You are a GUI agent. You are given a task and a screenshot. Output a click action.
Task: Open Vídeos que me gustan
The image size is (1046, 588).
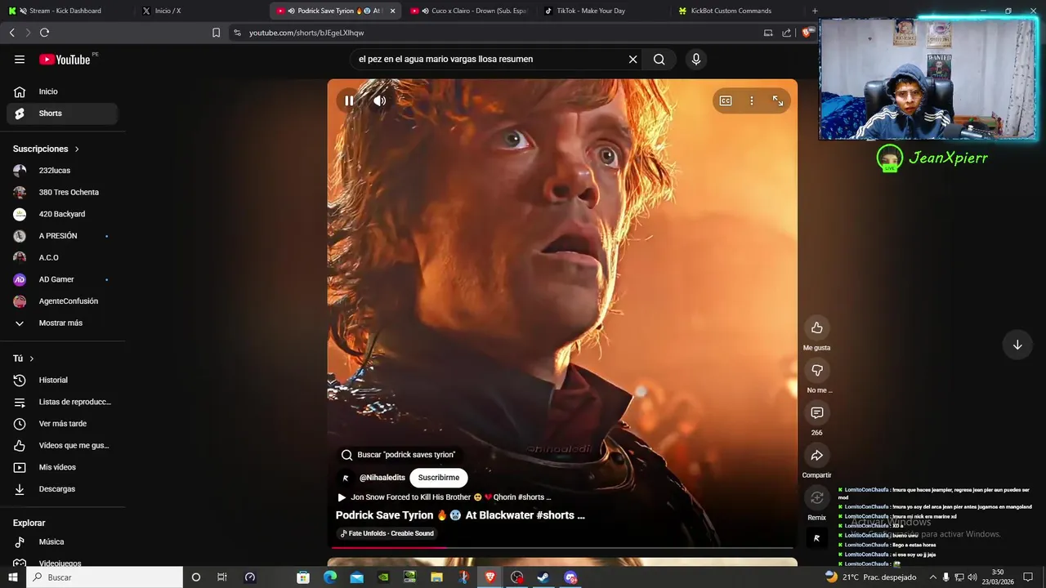pos(62,445)
